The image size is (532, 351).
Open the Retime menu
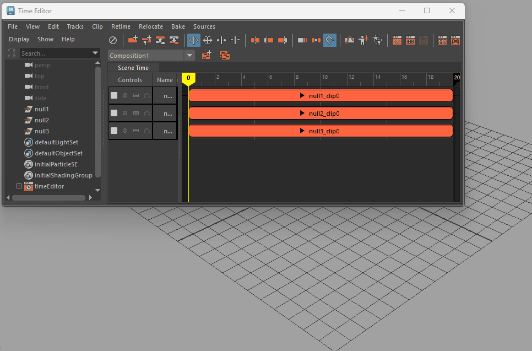[x=121, y=26]
